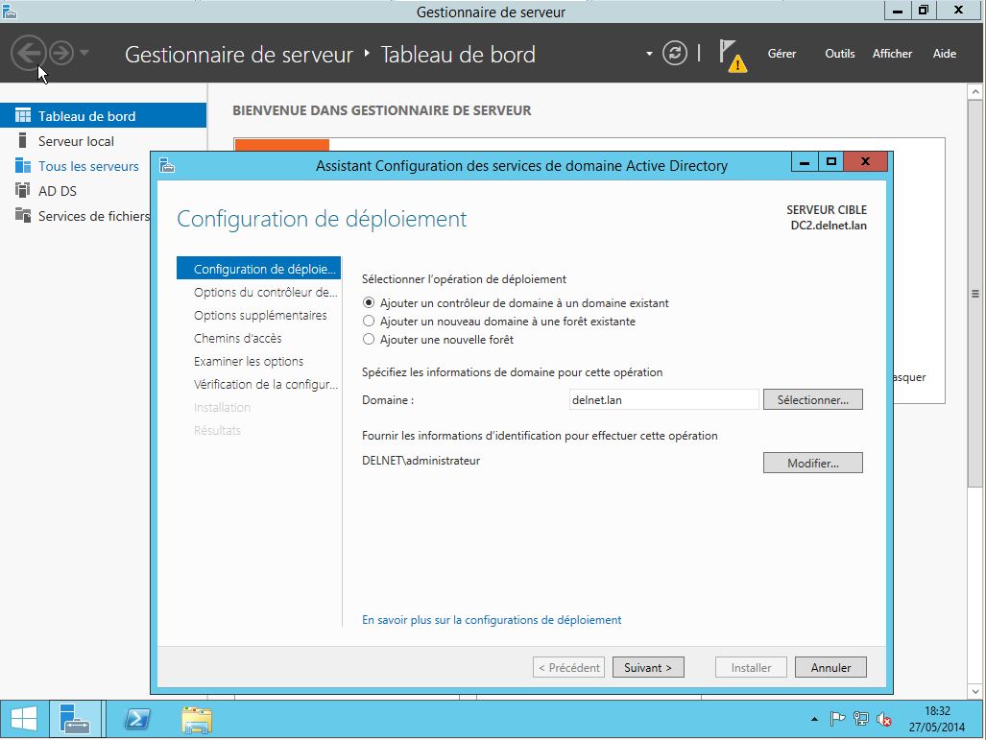Show hidden system tray icons
The height and width of the screenshot is (740, 986).
coord(814,719)
